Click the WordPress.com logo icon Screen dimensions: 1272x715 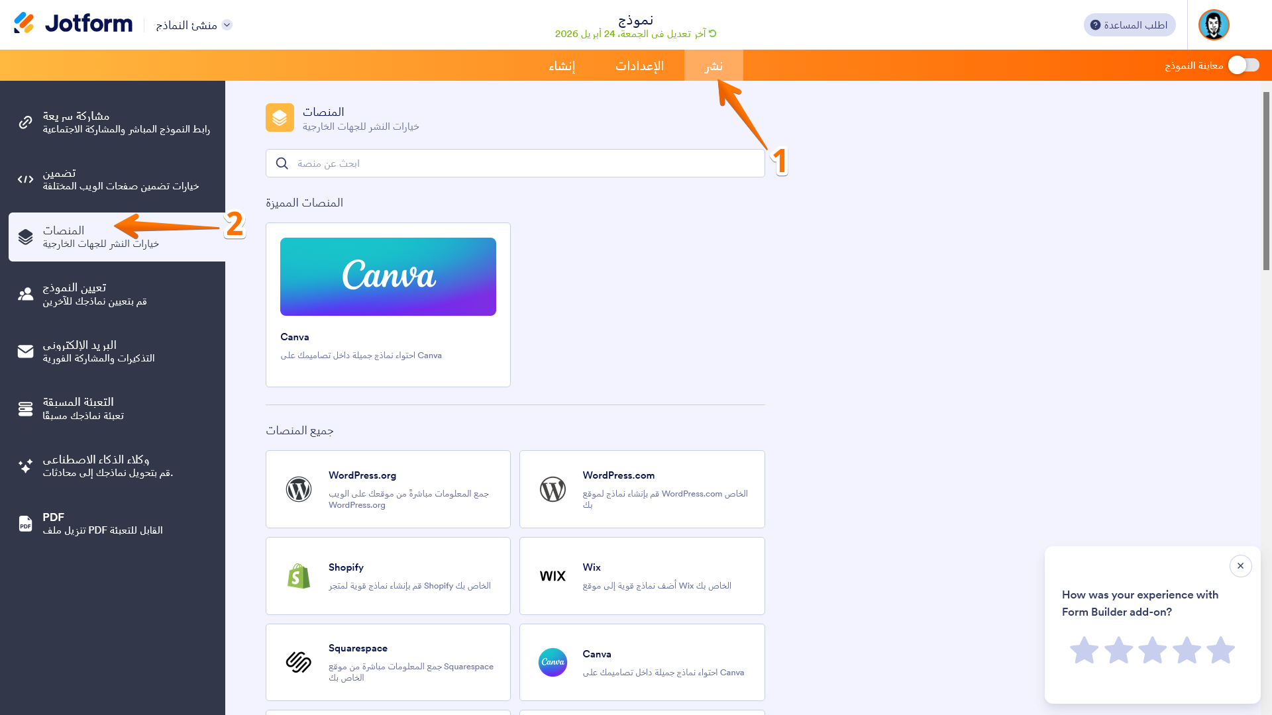(553, 489)
